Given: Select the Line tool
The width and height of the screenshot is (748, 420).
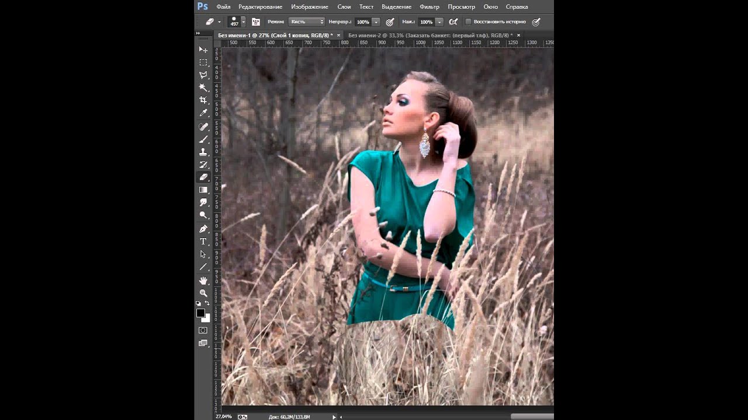Looking at the screenshot, I should 203,267.
